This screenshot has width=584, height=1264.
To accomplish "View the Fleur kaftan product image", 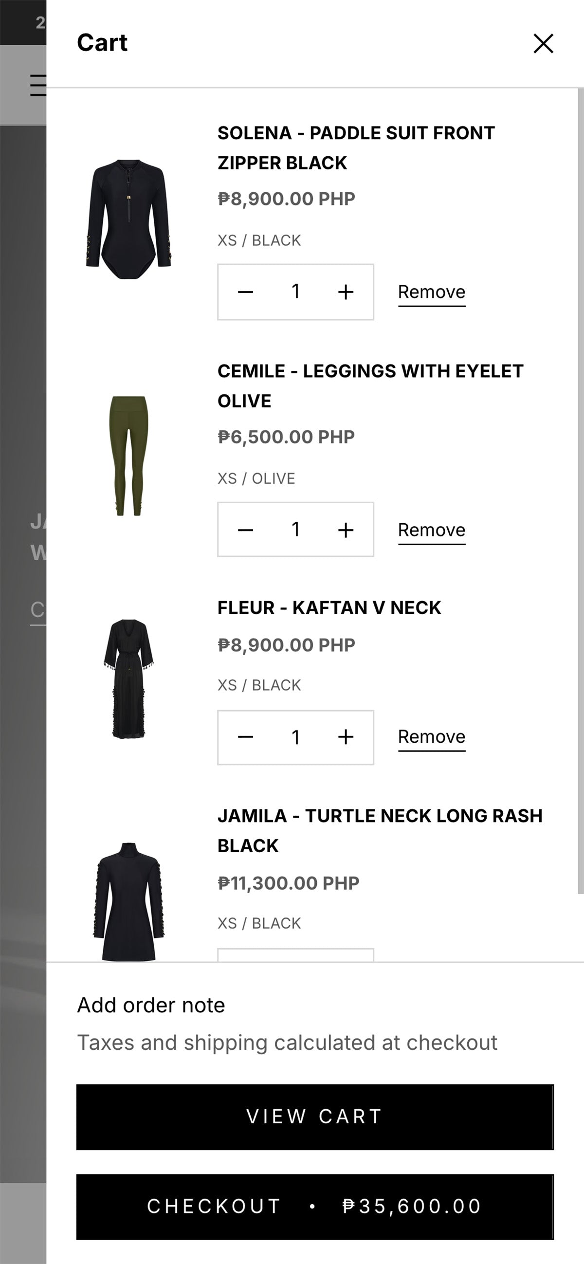I will tap(128, 678).
